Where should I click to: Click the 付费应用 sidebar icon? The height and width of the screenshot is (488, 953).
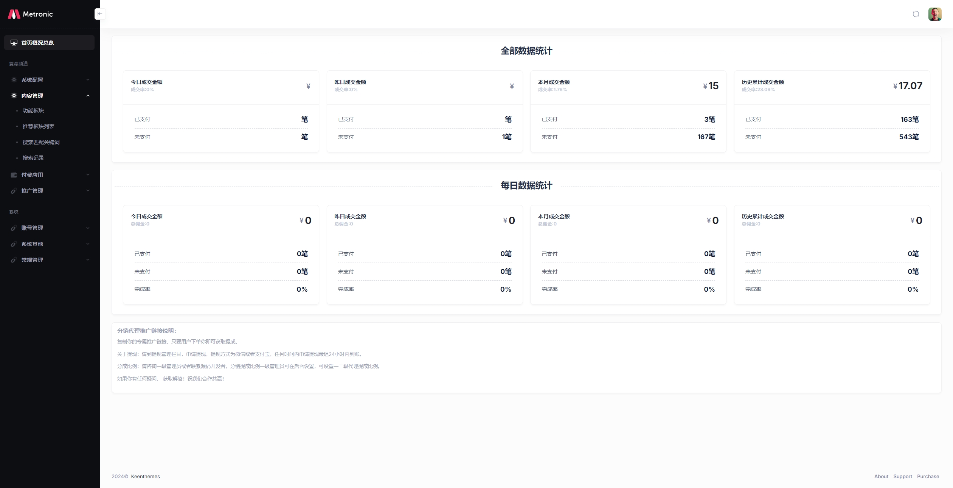point(14,174)
